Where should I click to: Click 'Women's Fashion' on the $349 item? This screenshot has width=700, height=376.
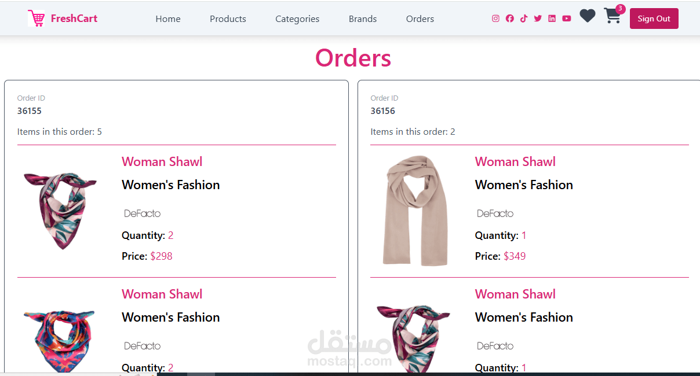[524, 185]
